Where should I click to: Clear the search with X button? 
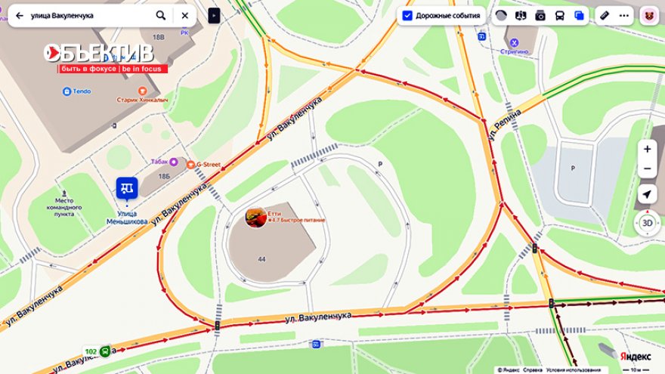click(185, 16)
